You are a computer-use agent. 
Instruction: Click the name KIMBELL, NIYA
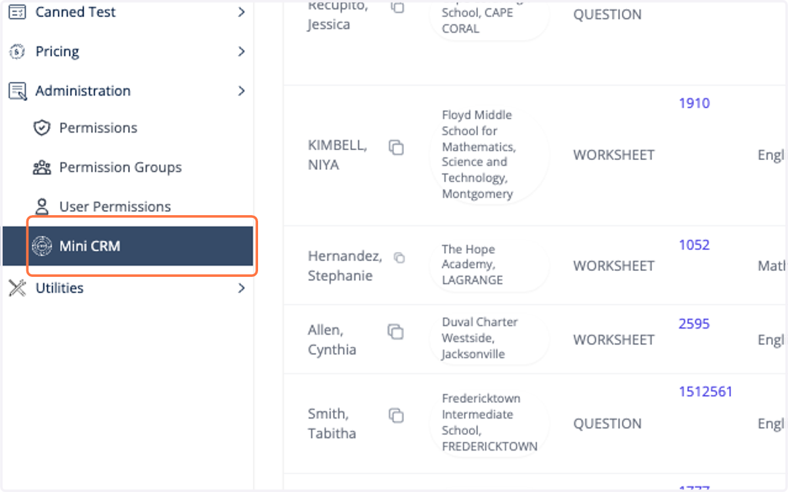tap(338, 155)
